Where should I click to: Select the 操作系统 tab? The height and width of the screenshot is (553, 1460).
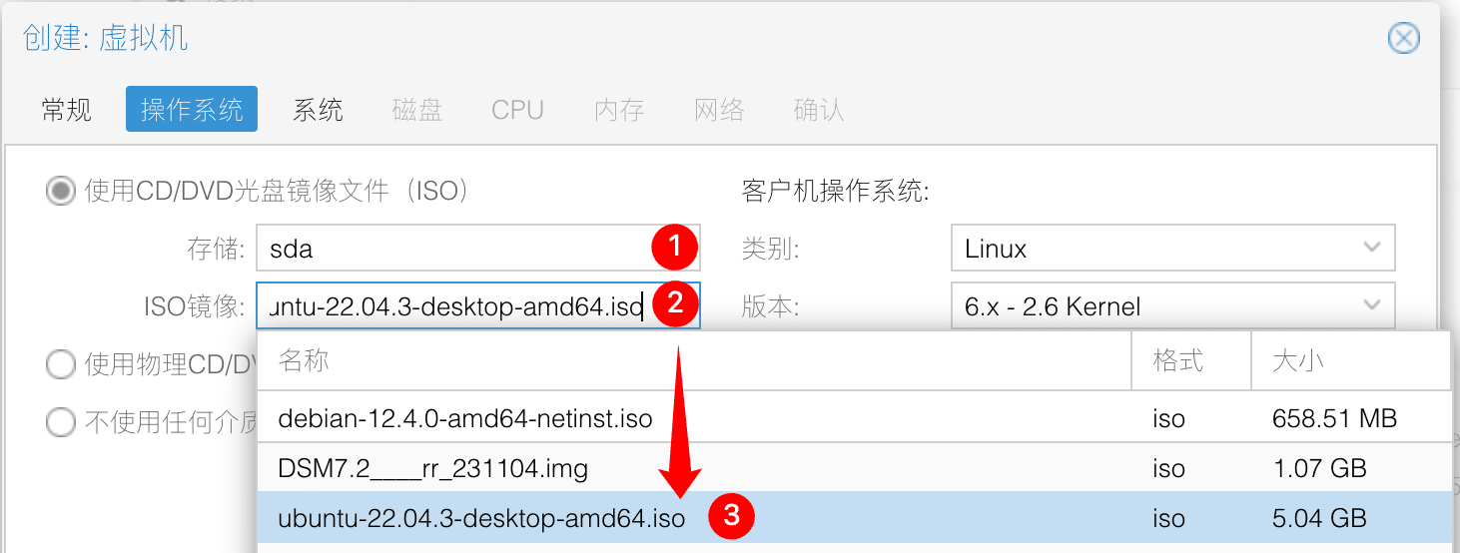(x=192, y=110)
